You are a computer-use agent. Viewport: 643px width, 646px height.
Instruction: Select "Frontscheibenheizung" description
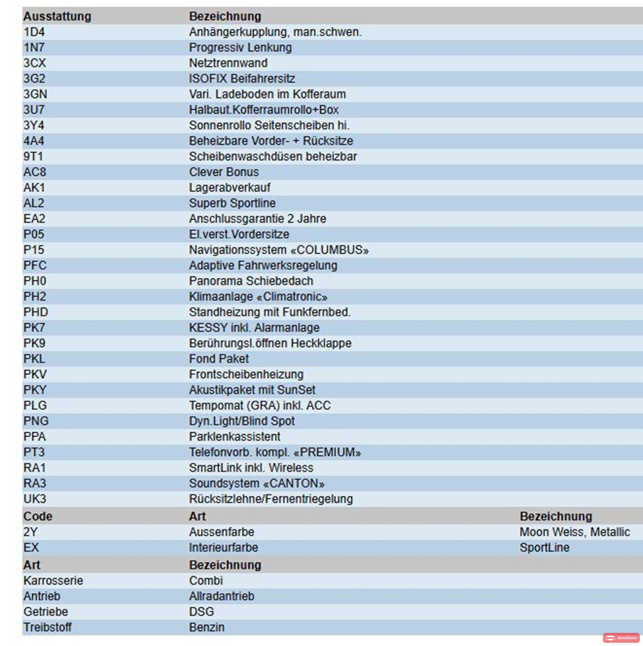click(246, 374)
